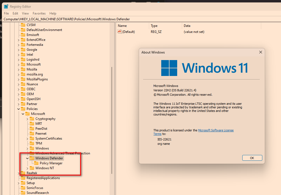Screen dimensions: 281x195
Task: Expand the Windows NT key
Action: (x=27, y=168)
